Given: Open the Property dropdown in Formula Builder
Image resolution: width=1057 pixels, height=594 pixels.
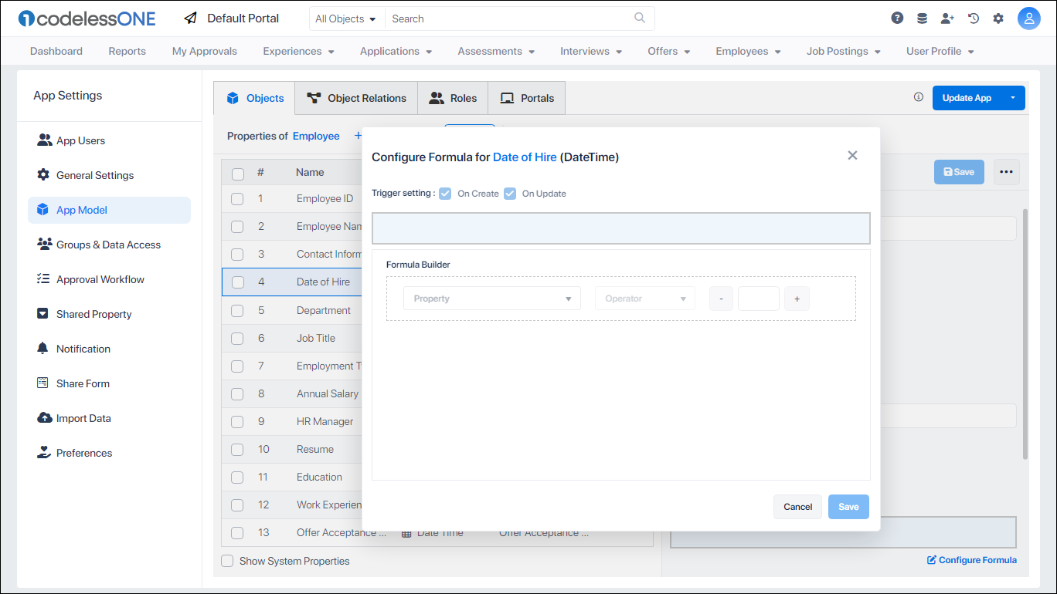Looking at the screenshot, I should click(491, 299).
